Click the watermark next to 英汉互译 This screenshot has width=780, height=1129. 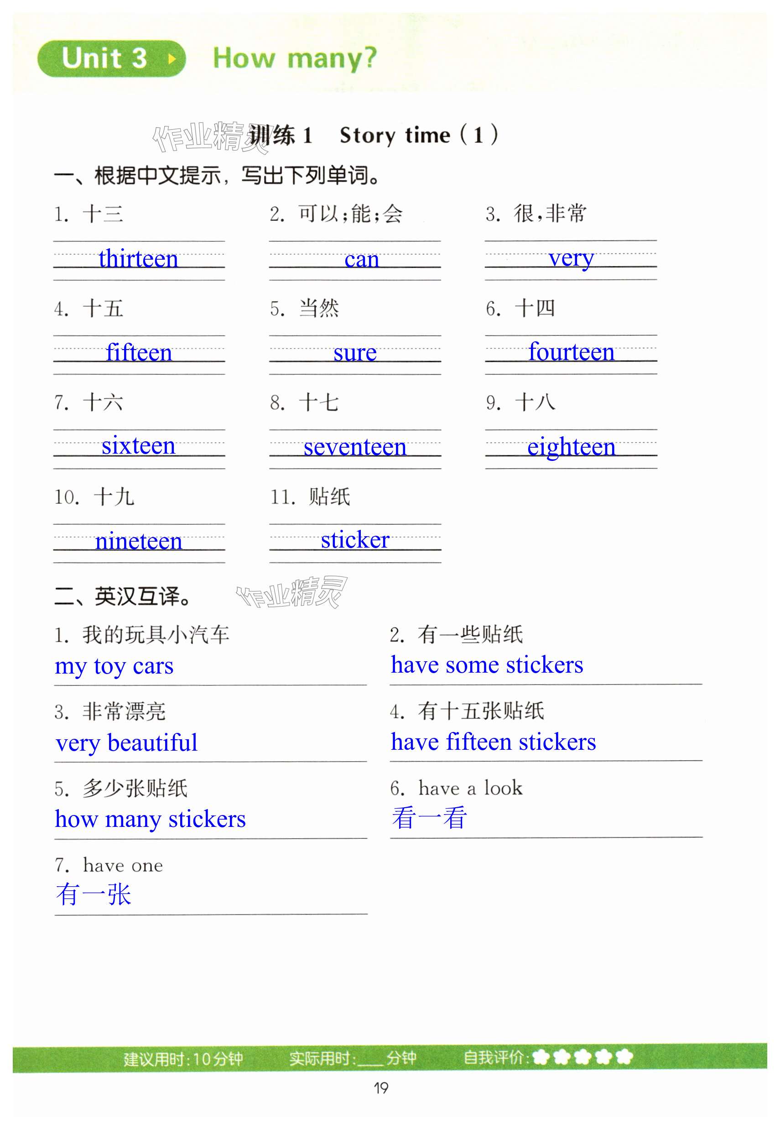[292, 592]
